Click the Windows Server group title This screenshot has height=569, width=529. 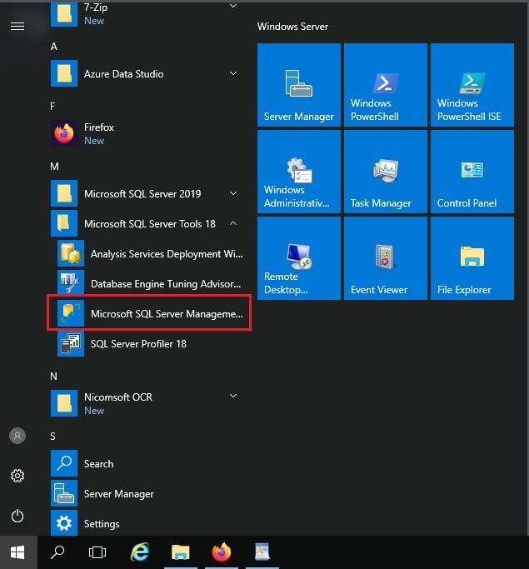pyautogui.click(x=292, y=27)
